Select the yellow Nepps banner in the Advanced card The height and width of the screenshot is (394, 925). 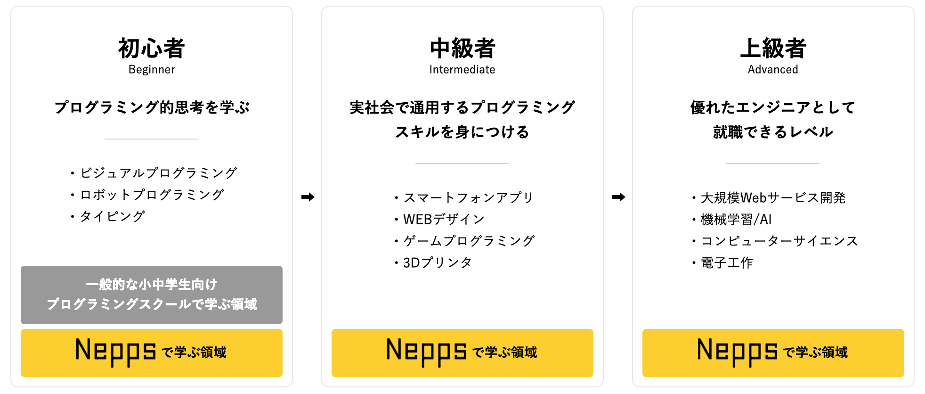point(773,353)
